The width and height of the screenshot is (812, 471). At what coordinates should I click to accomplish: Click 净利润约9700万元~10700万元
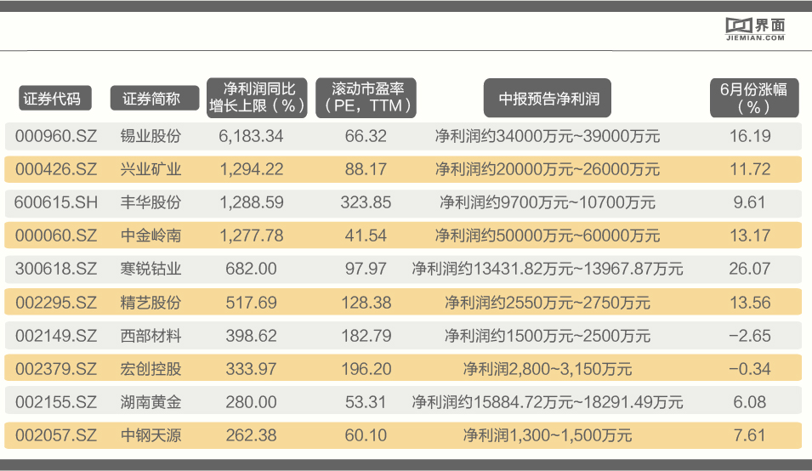(548, 202)
